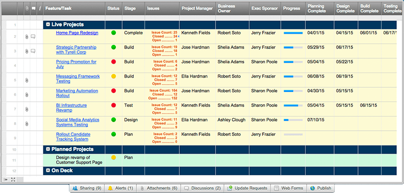
Task: Collapse the Live Projects section
Action: pyautogui.click(x=48, y=25)
